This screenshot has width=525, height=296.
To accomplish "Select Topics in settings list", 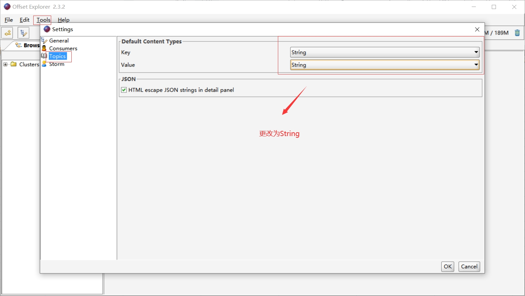I will (x=57, y=56).
